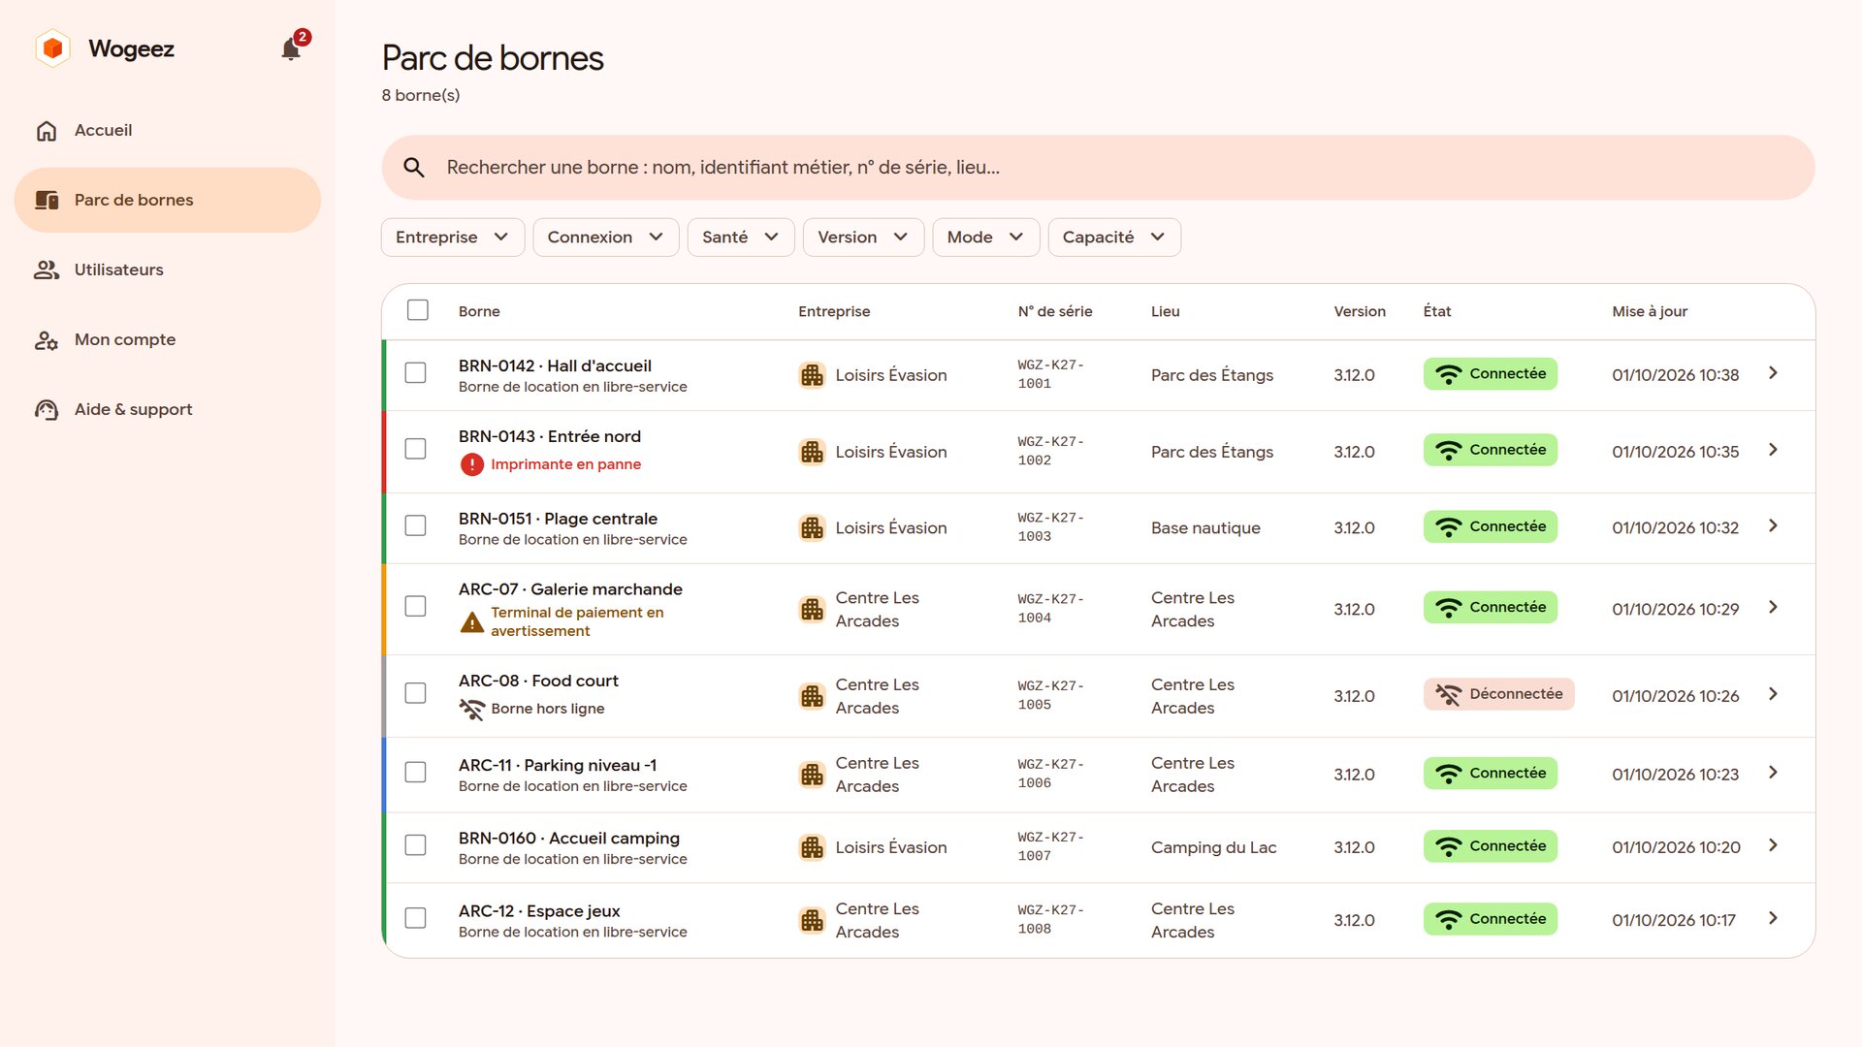Open details arrow for ARC-07 Galerie marchande
This screenshot has height=1047, width=1862.
click(x=1773, y=607)
